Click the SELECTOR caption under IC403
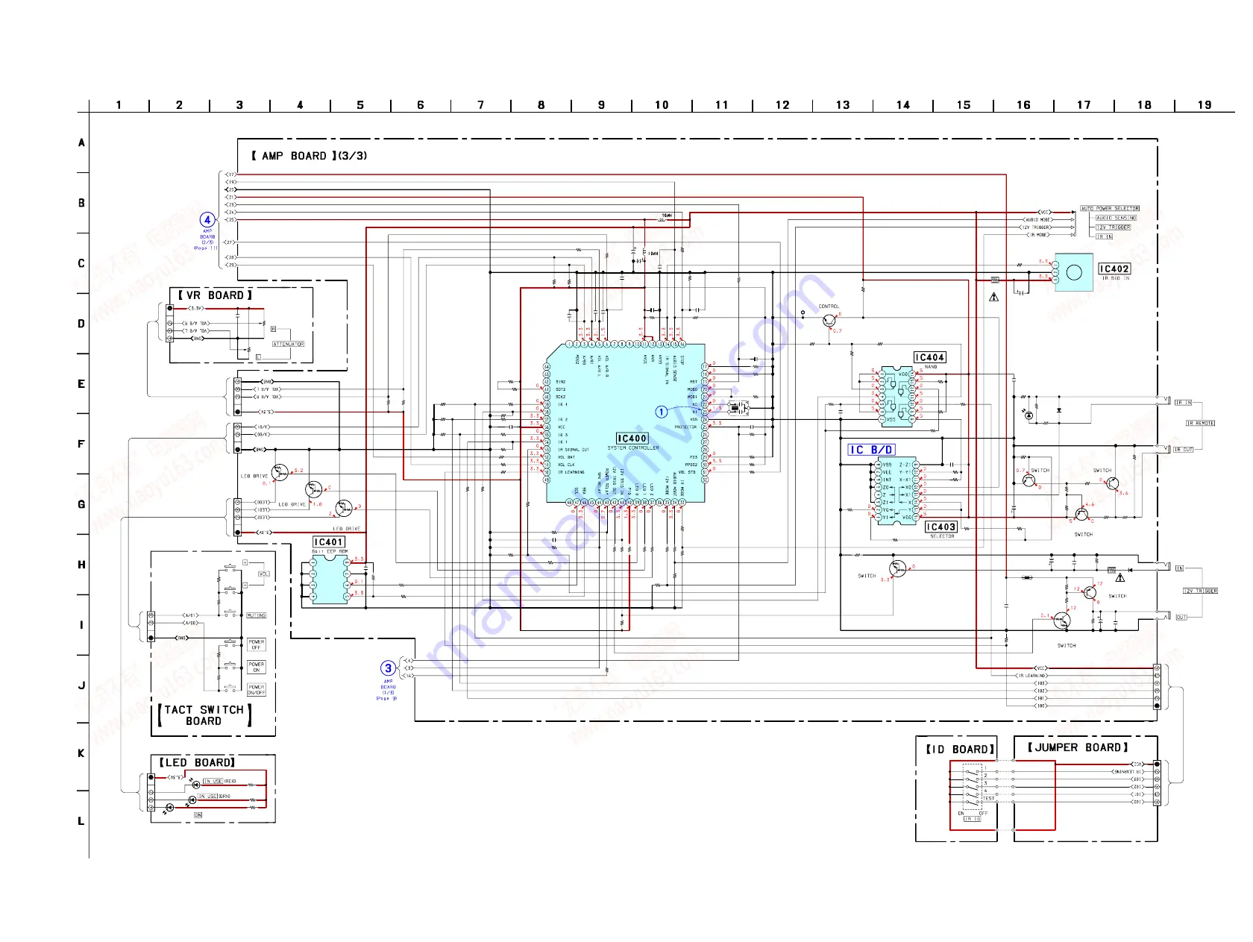This screenshot has width=1253, height=942. click(942, 536)
